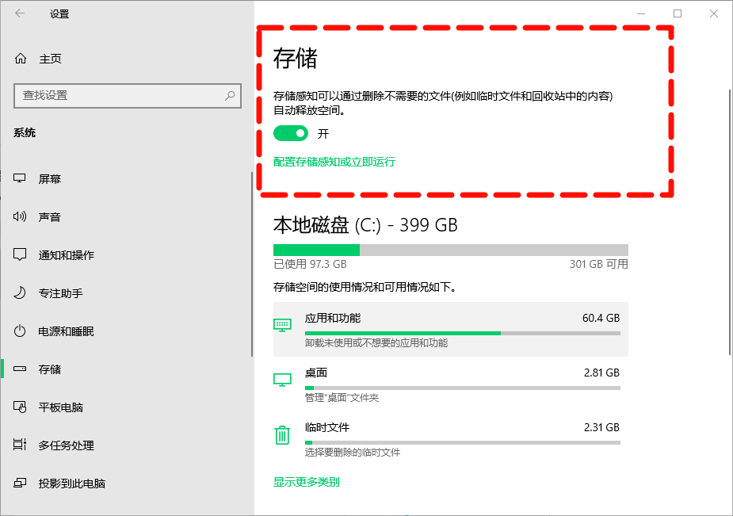
Task: Click the speaker icon next to 声音
Action: [20, 216]
